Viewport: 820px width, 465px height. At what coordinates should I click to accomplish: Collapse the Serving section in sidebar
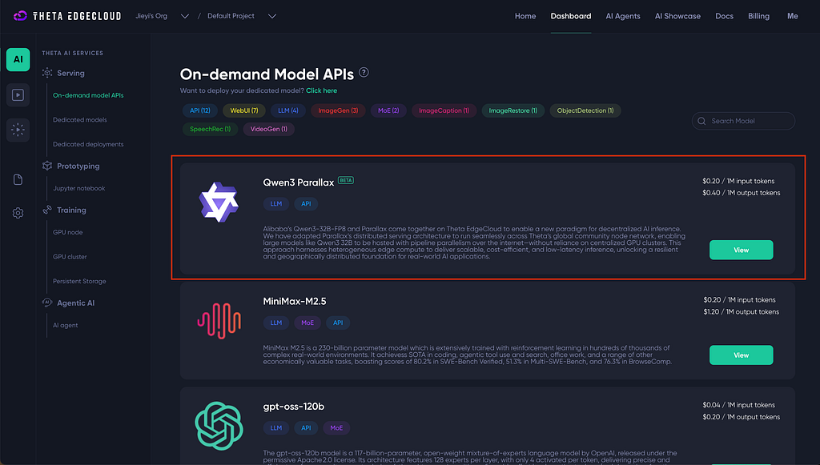70,73
